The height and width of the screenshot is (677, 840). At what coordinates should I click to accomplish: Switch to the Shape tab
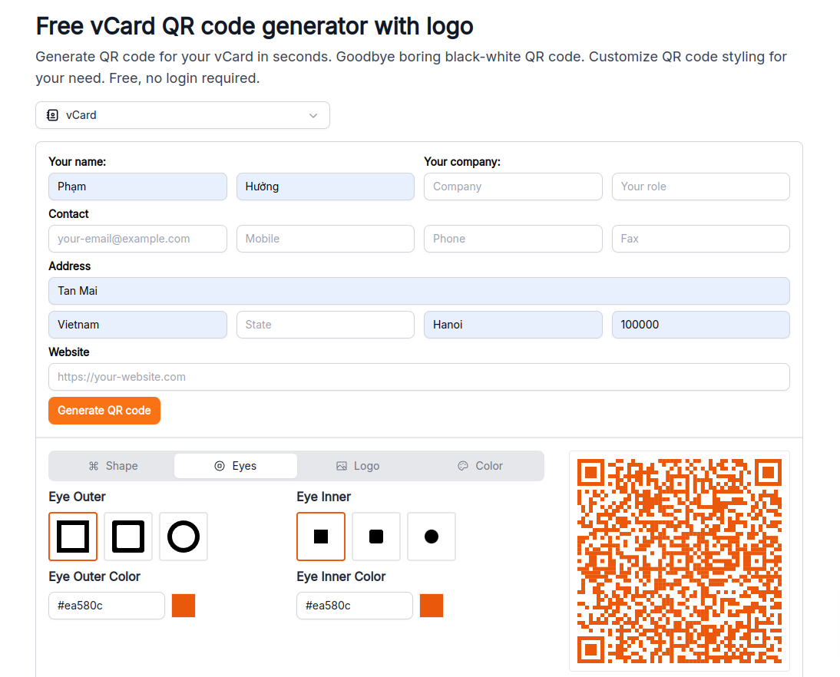[x=113, y=466]
